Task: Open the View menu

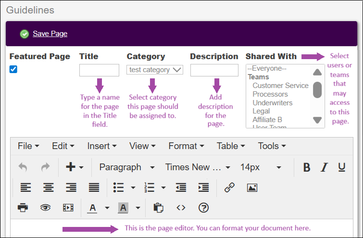Action: (x=142, y=146)
